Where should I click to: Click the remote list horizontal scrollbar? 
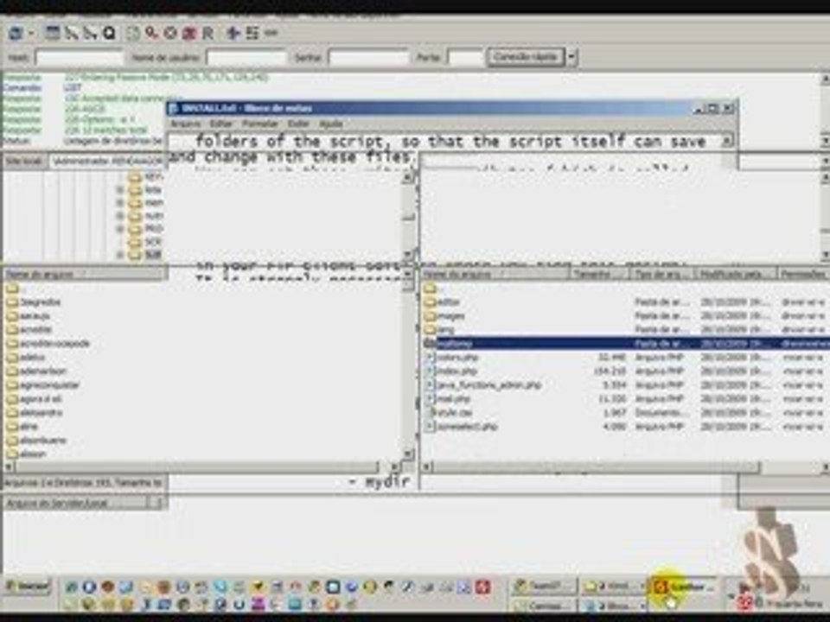click(x=597, y=467)
